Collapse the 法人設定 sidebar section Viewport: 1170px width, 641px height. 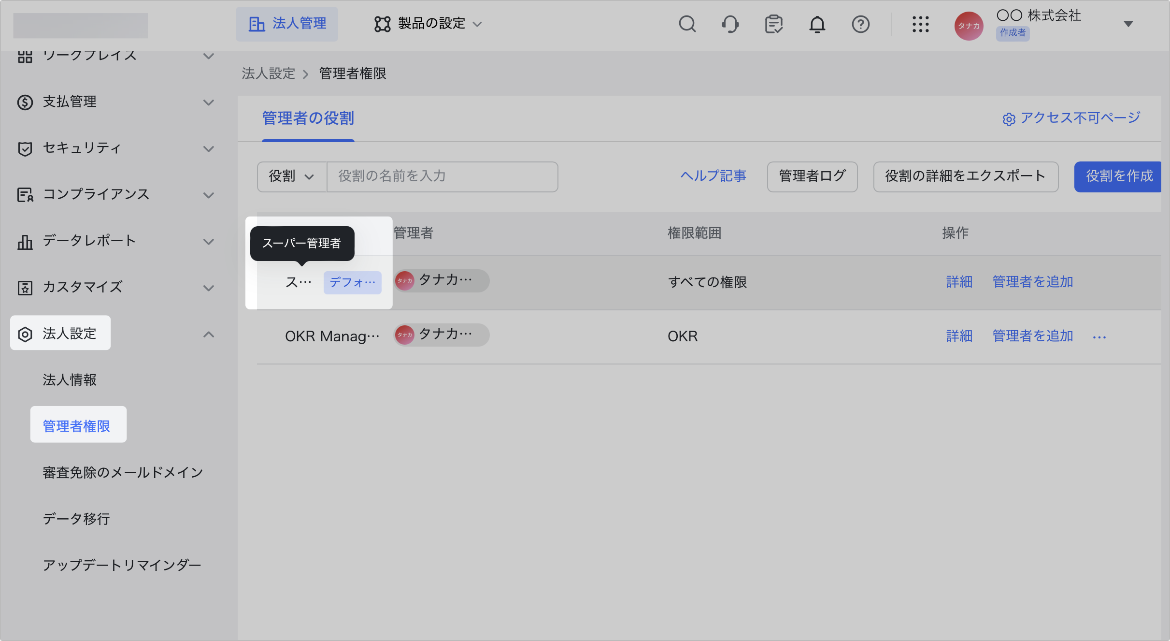pos(208,334)
